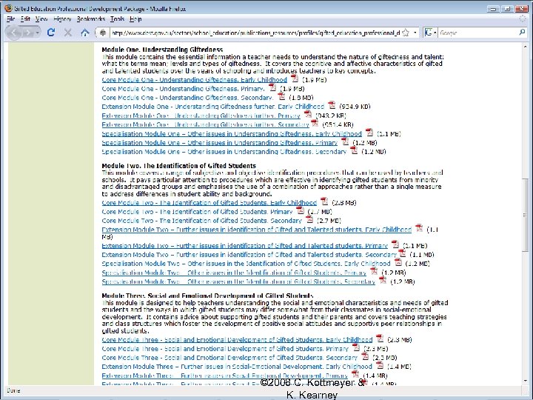Click PDF icon for Extension Module Two Early Childhood
This screenshot has width=533, height=400.
coord(419,228)
